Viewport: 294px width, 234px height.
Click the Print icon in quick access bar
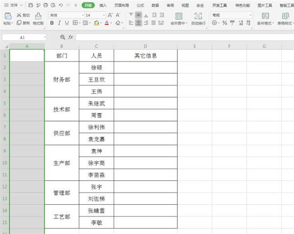coord(46,5)
